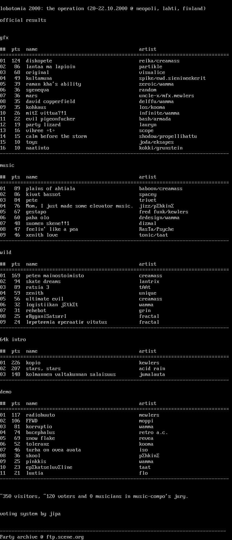232x540 pixels.
Task: Click the 'wild' section heading
Action: (x=6, y=253)
